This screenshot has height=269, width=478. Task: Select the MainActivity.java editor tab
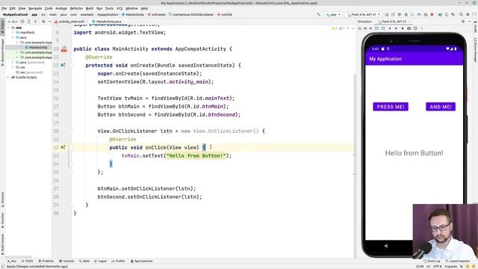pos(109,22)
